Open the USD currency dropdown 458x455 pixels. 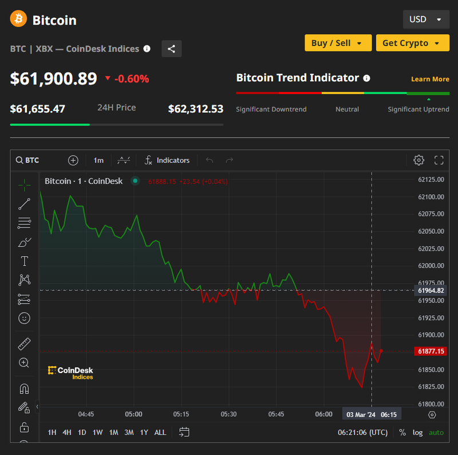(425, 19)
